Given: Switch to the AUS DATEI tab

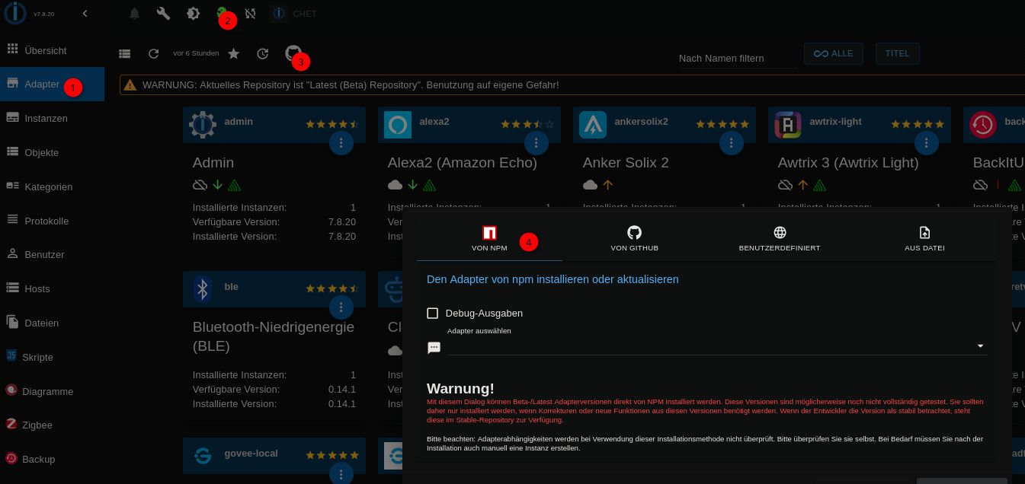Looking at the screenshot, I should [924, 239].
